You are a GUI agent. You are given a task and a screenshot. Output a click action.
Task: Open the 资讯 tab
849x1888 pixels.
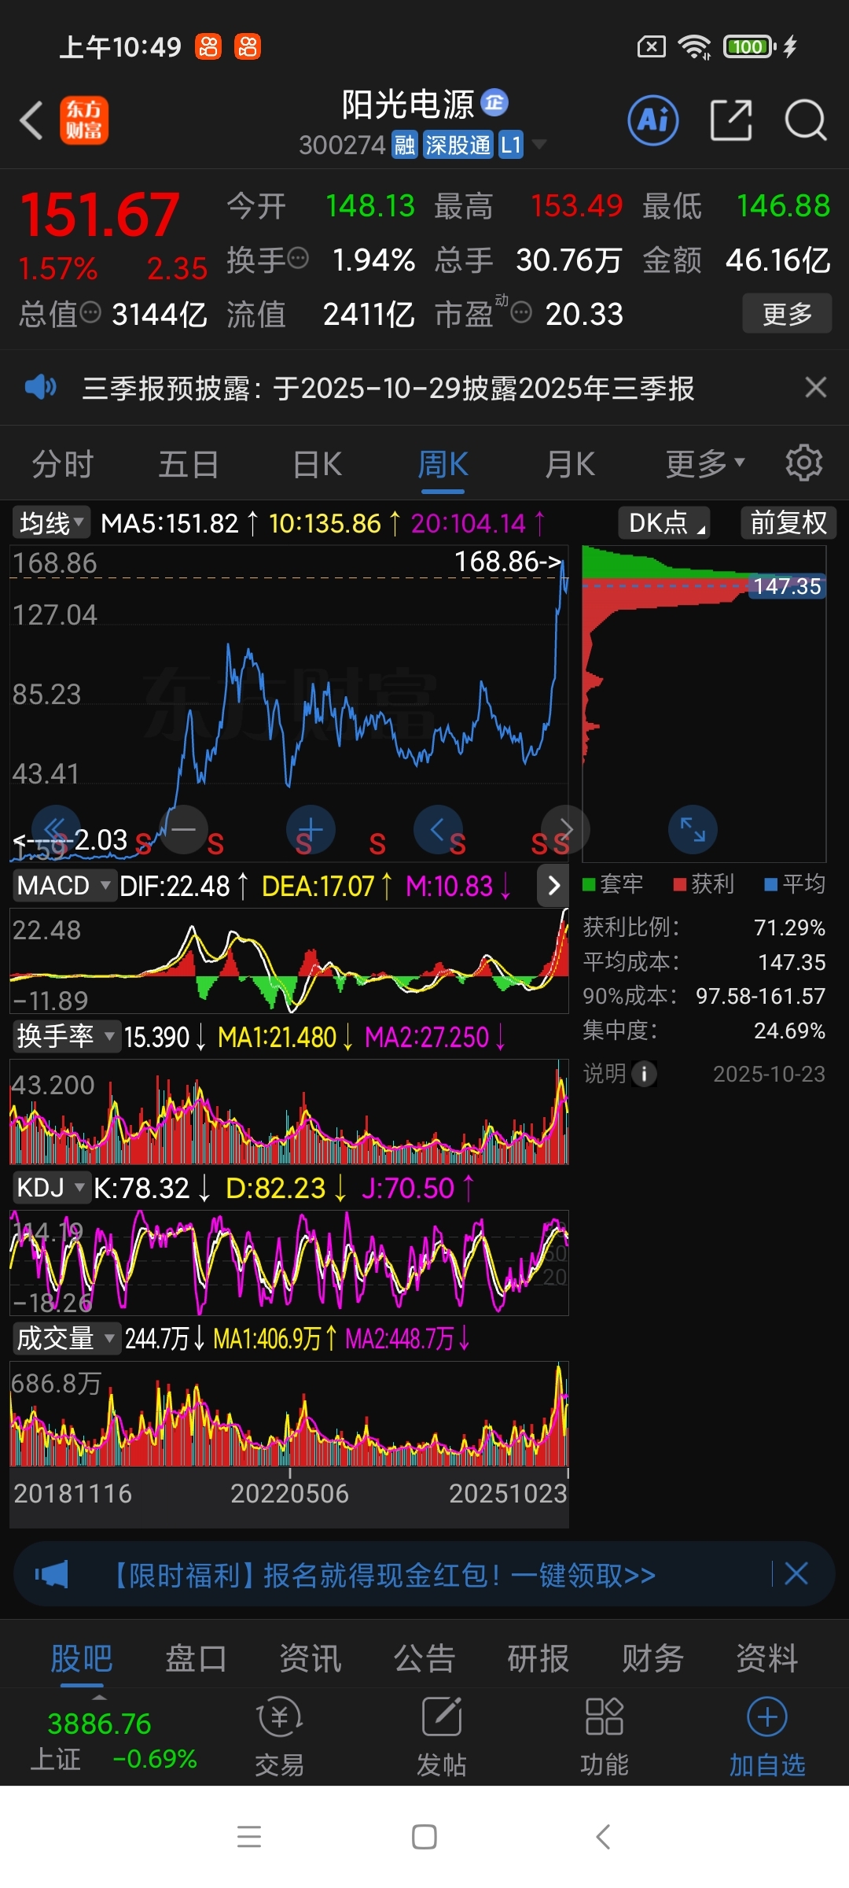311,1658
